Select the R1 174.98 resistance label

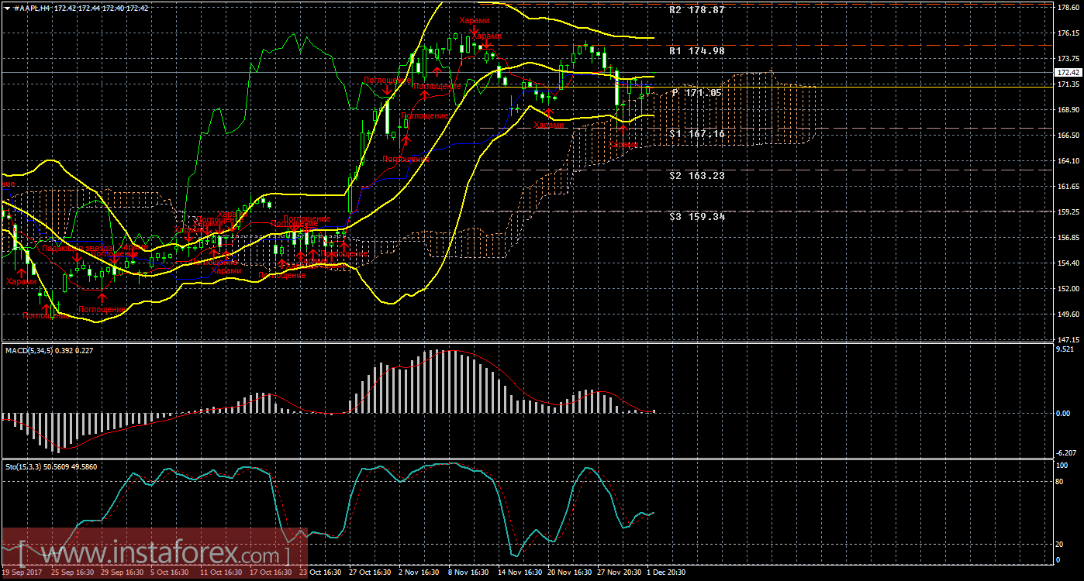coord(696,51)
